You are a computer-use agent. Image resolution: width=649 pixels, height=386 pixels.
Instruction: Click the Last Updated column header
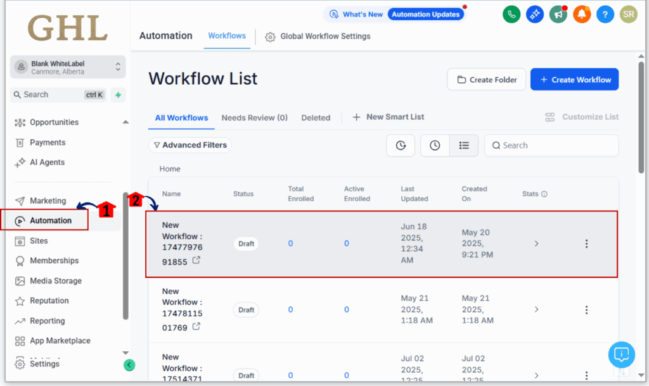pyautogui.click(x=414, y=194)
